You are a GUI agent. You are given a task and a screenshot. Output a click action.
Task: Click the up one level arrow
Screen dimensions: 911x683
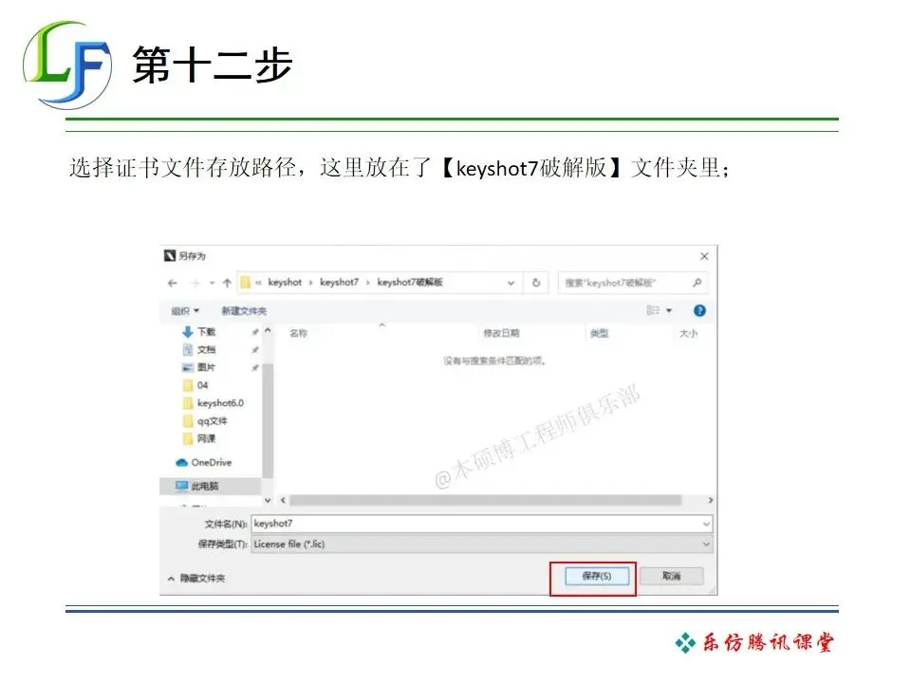[227, 283]
